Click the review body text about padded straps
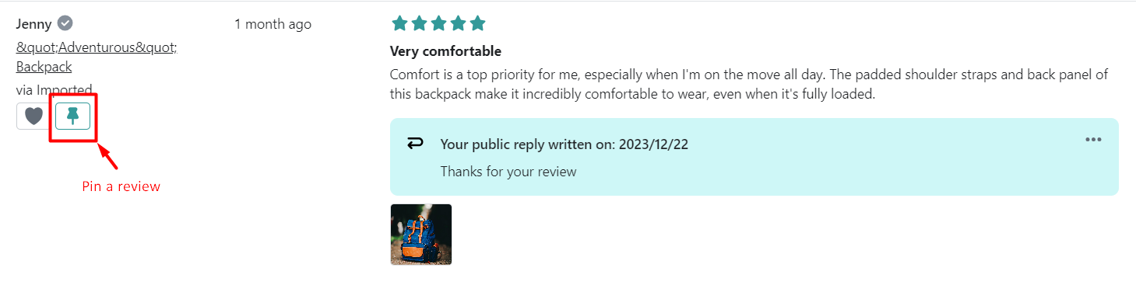 (x=749, y=85)
